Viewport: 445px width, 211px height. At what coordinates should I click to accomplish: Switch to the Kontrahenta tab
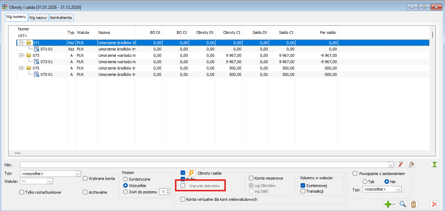point(61,17)
